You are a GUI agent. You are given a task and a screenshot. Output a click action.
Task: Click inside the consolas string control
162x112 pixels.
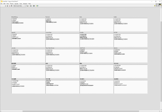click(28, 56)
